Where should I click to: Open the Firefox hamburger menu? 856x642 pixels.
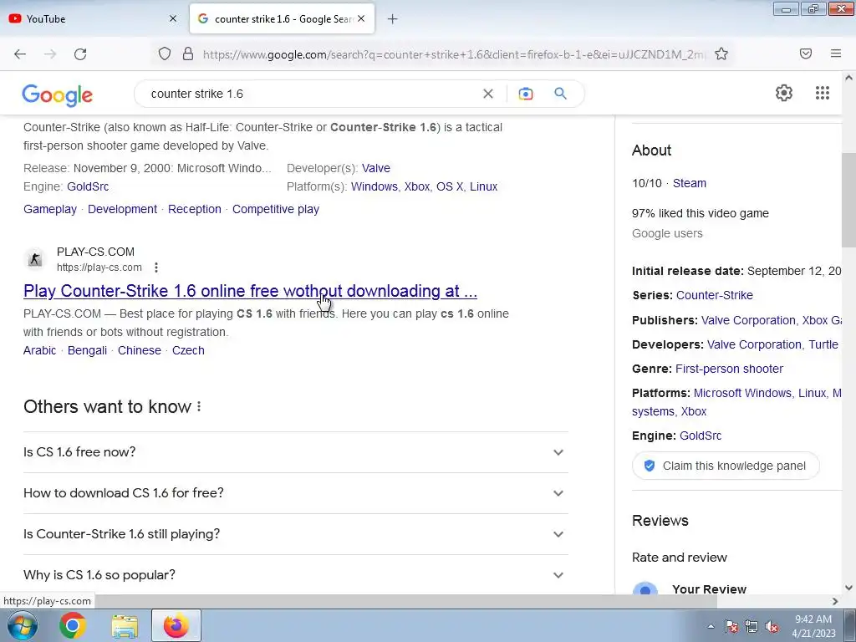click(x=836, y=53)
